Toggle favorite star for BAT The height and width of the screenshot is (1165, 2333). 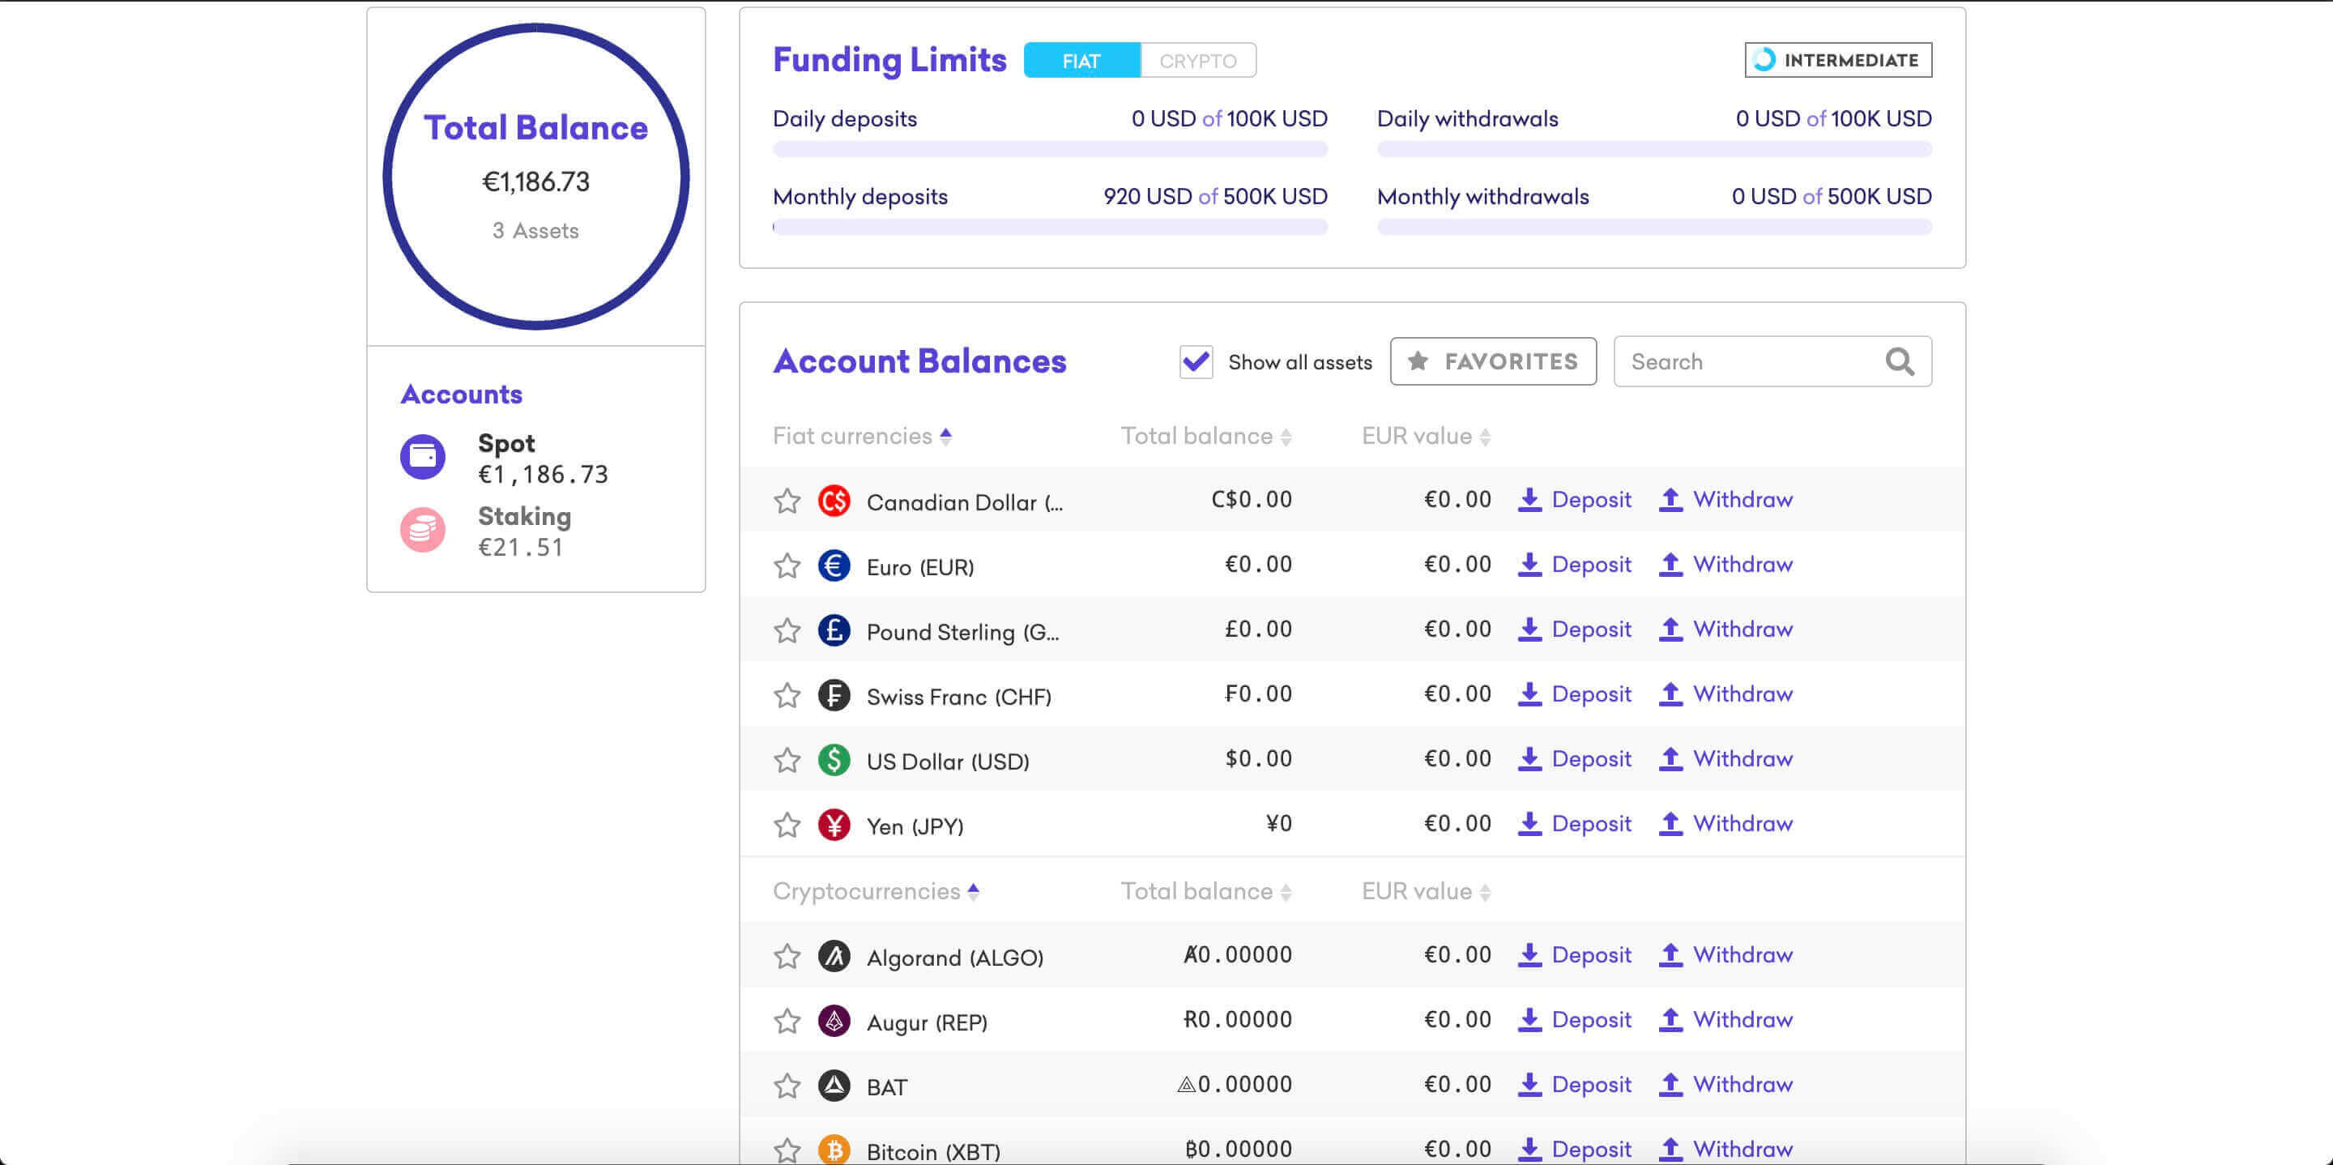point(787,1086)
